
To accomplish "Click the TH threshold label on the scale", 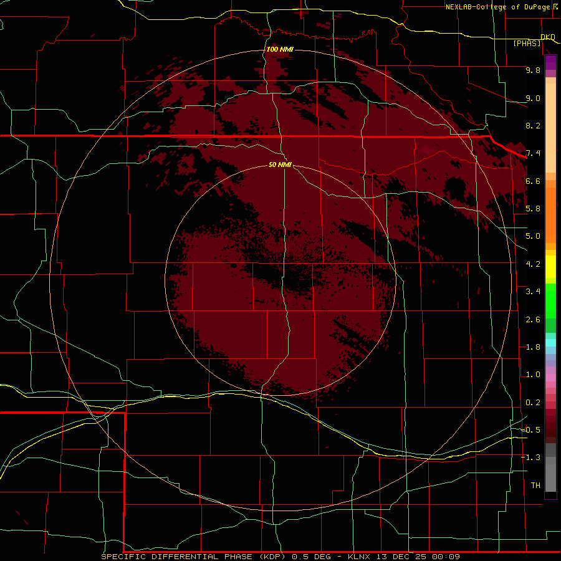I will pos(535,485).
